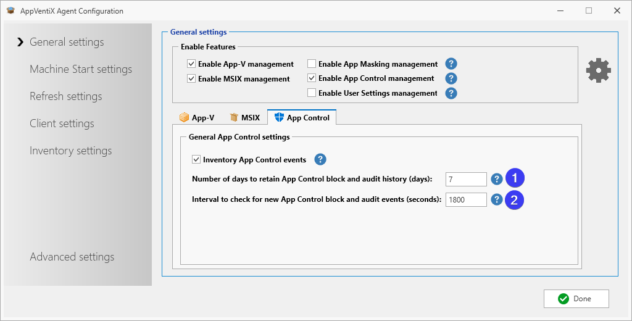Switch to the MSIX tab
The height and width of the screenshot is (321, 632).
[x=244, y=117]
